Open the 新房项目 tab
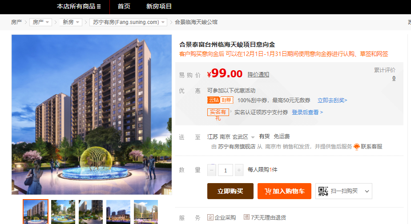Image resolution: width=411 pixels, height=224 pixels. point(159,6)
